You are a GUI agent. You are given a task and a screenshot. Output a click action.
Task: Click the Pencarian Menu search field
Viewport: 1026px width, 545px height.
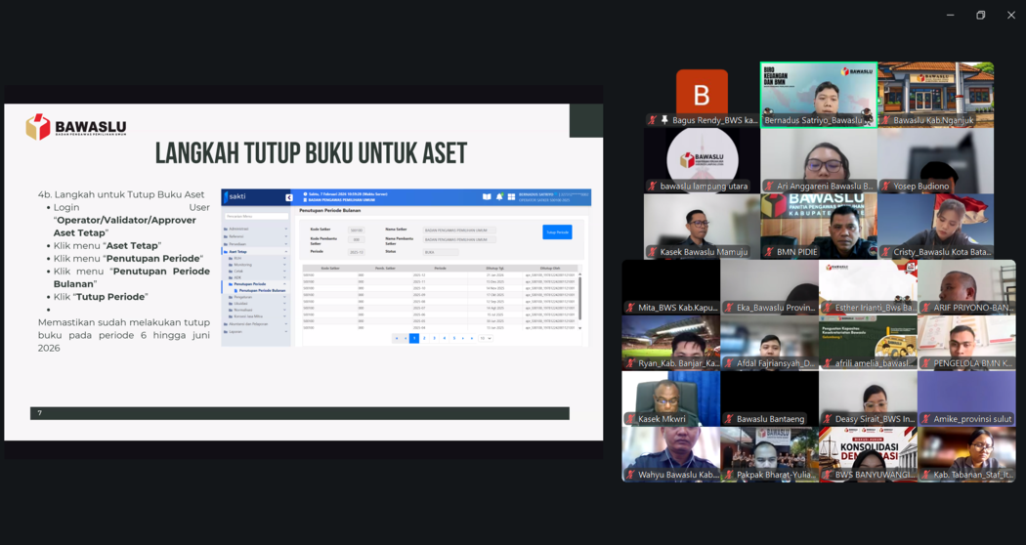(256, 216)
